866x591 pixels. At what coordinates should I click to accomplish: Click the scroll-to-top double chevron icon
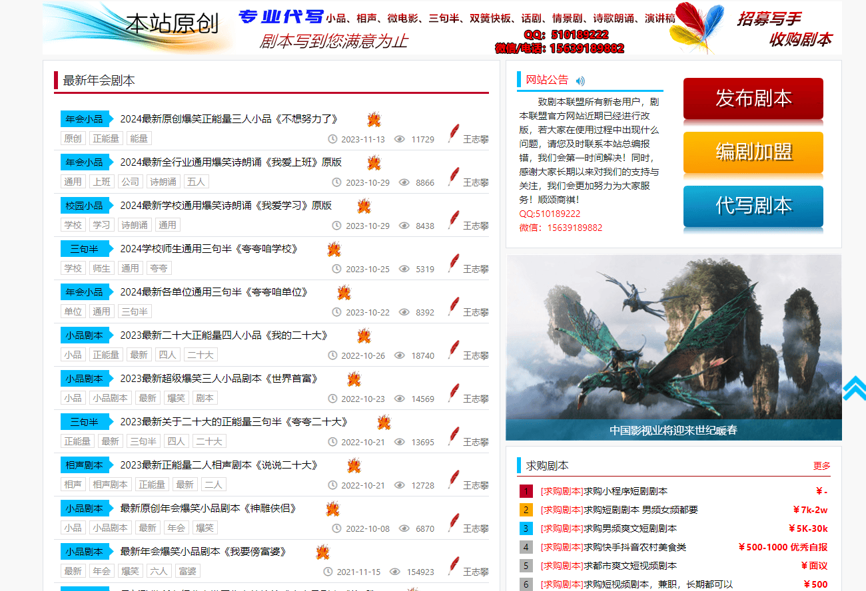click(854, 389)
